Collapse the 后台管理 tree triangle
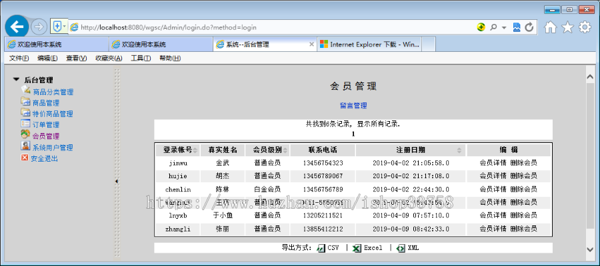This screenshot has width=600, height=266. [16, 80]
